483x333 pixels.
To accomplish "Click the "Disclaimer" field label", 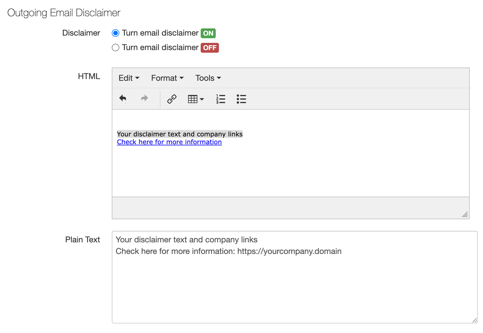I will coord(81,33).
